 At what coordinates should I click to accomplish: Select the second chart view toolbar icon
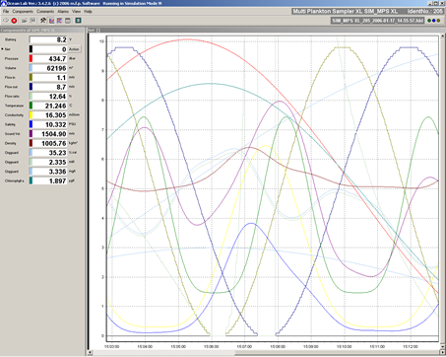[x=59, y=21]
